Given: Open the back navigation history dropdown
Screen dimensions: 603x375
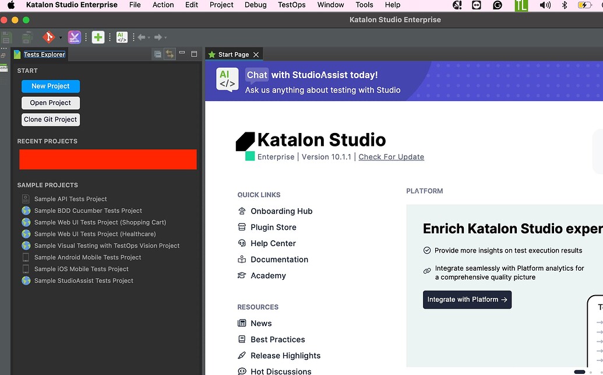Looking at the screenshot, I should [149, 37].
